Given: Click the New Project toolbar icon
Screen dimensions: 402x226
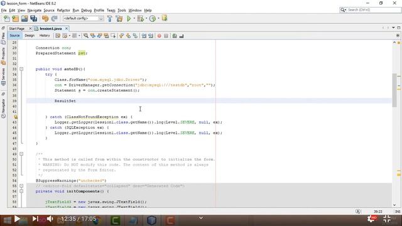Looking at the screenshot, I should click(x=15, y=18).
